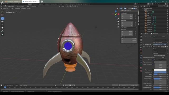
Task: Select the Cursor tool in left toolbar
Action: (2, 15)
